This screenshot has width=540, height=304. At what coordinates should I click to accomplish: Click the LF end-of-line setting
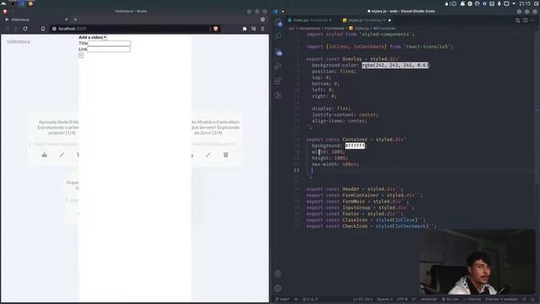[413, 299]
